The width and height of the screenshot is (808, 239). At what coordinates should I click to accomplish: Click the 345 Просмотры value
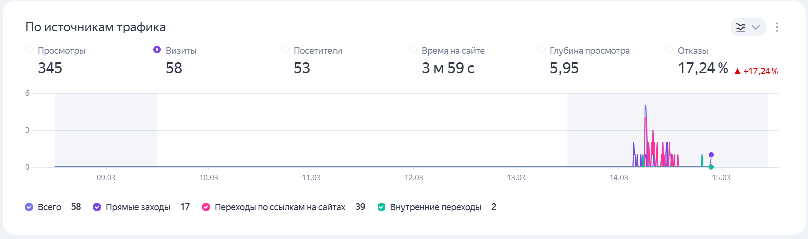50,68
